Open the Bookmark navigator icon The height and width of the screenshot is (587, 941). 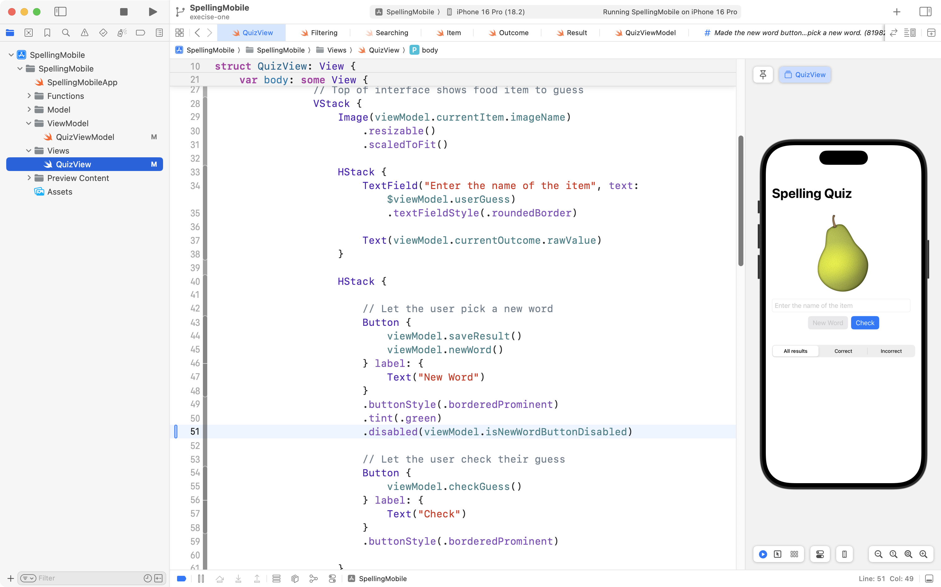click(47, 33)
